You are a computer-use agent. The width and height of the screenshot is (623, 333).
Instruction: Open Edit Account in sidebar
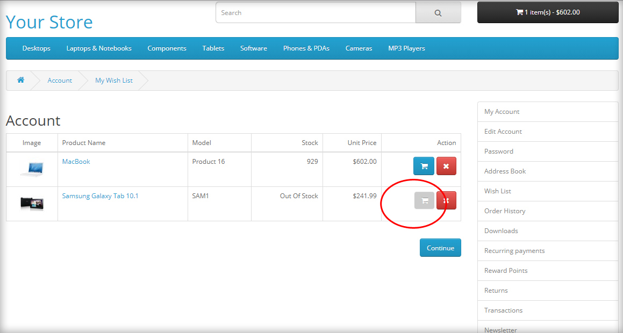pos(548,132)
